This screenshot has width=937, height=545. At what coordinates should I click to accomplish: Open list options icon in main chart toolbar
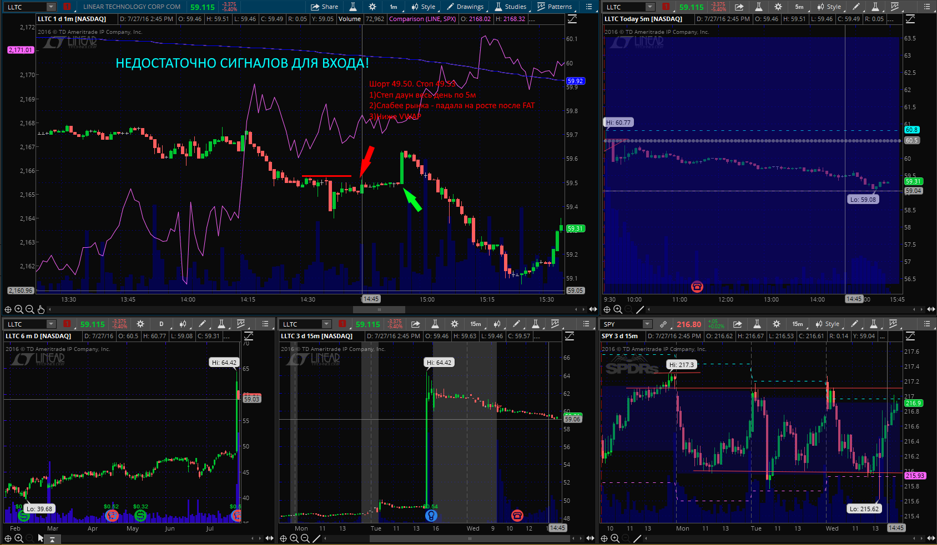click(x=589, y=7)
